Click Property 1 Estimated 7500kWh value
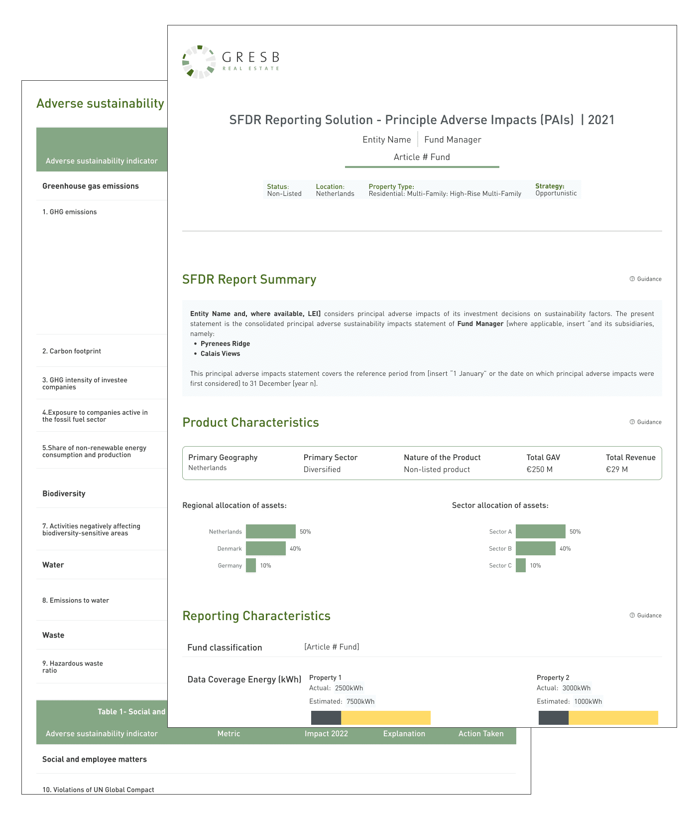This screenshot has width=698, height=820. point(360,702)
